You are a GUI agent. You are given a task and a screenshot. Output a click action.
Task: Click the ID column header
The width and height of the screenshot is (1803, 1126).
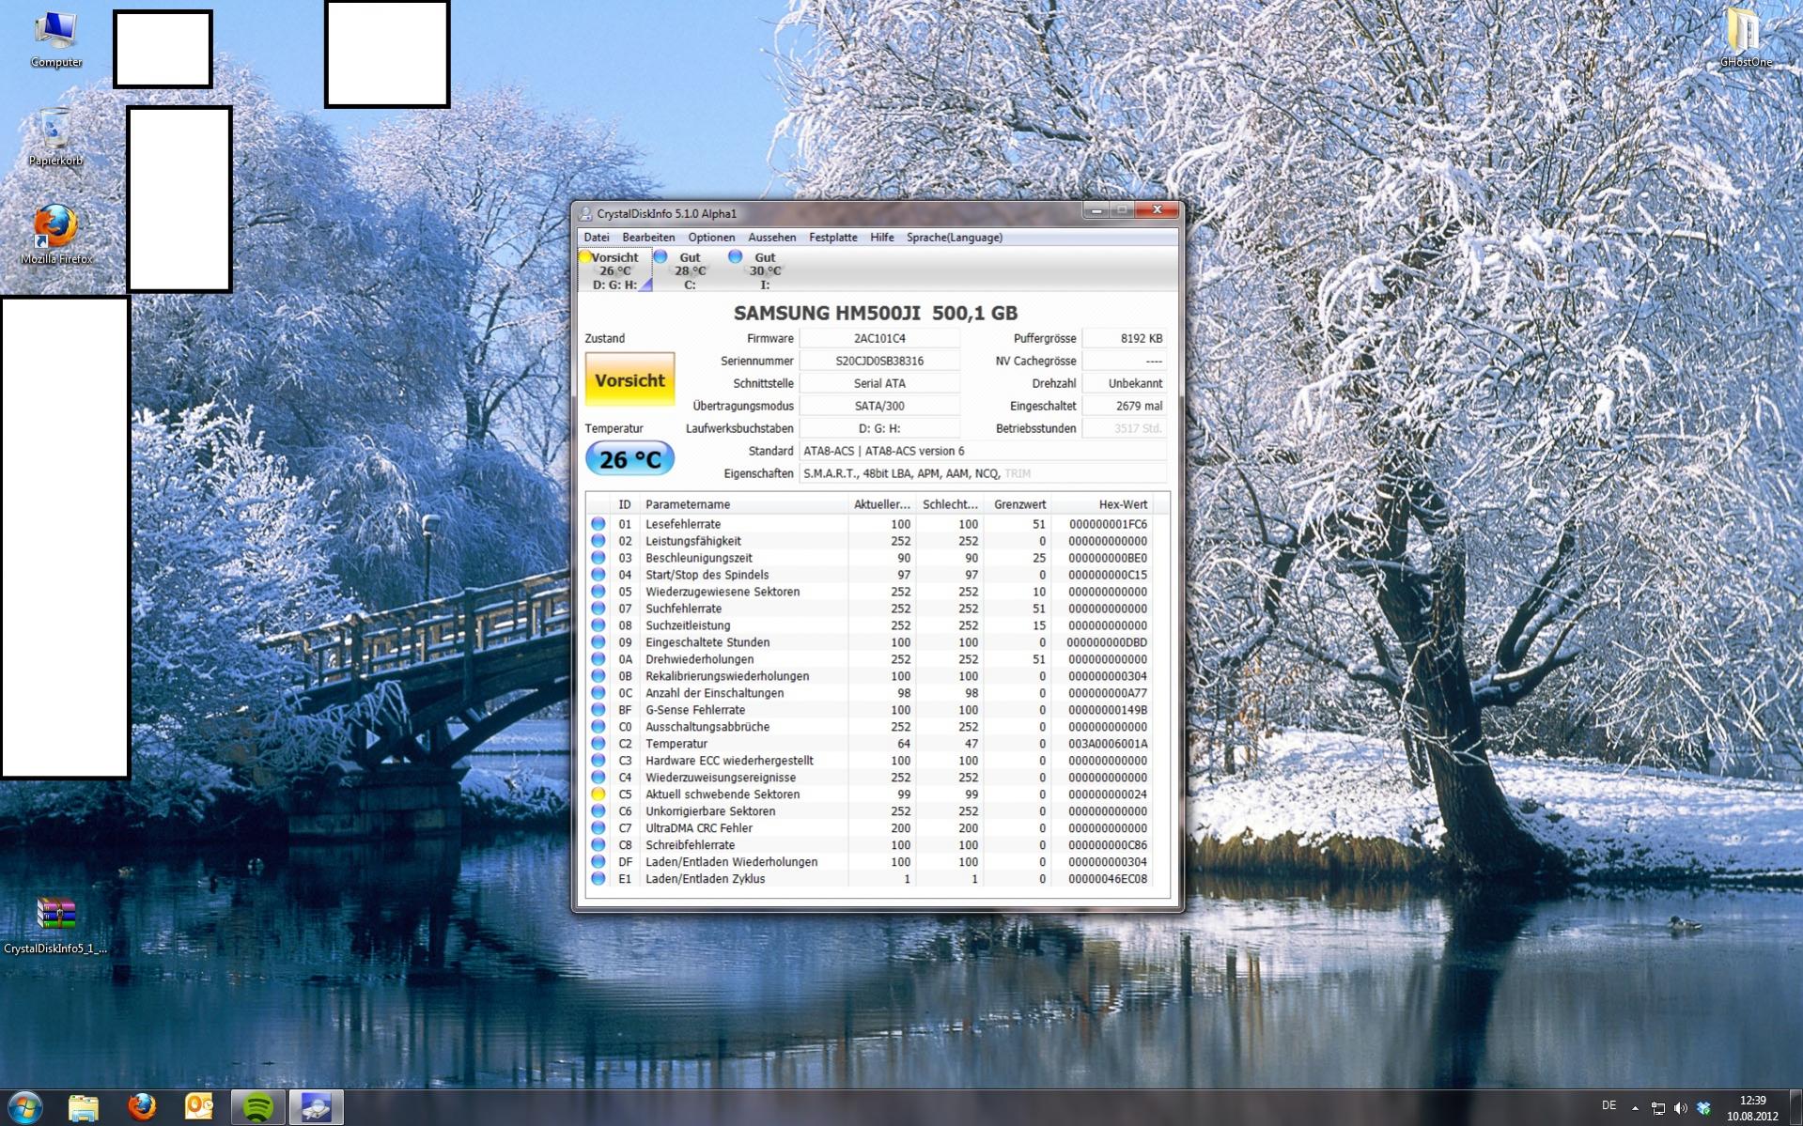(625, 504)
